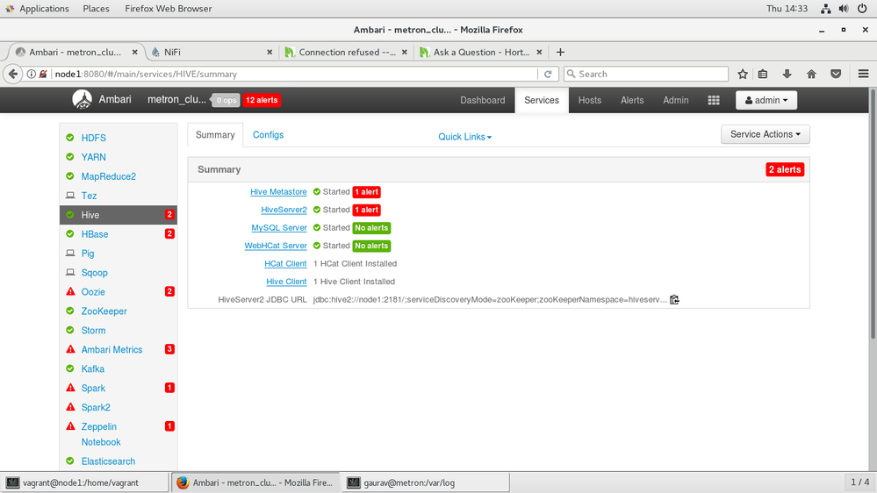The image size is (877, 493).
Task: Click the Pocket save icon
Action: point(836,74)
